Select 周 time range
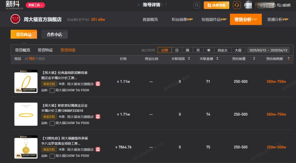Screen dimensions: 296x163 [187, 50]
